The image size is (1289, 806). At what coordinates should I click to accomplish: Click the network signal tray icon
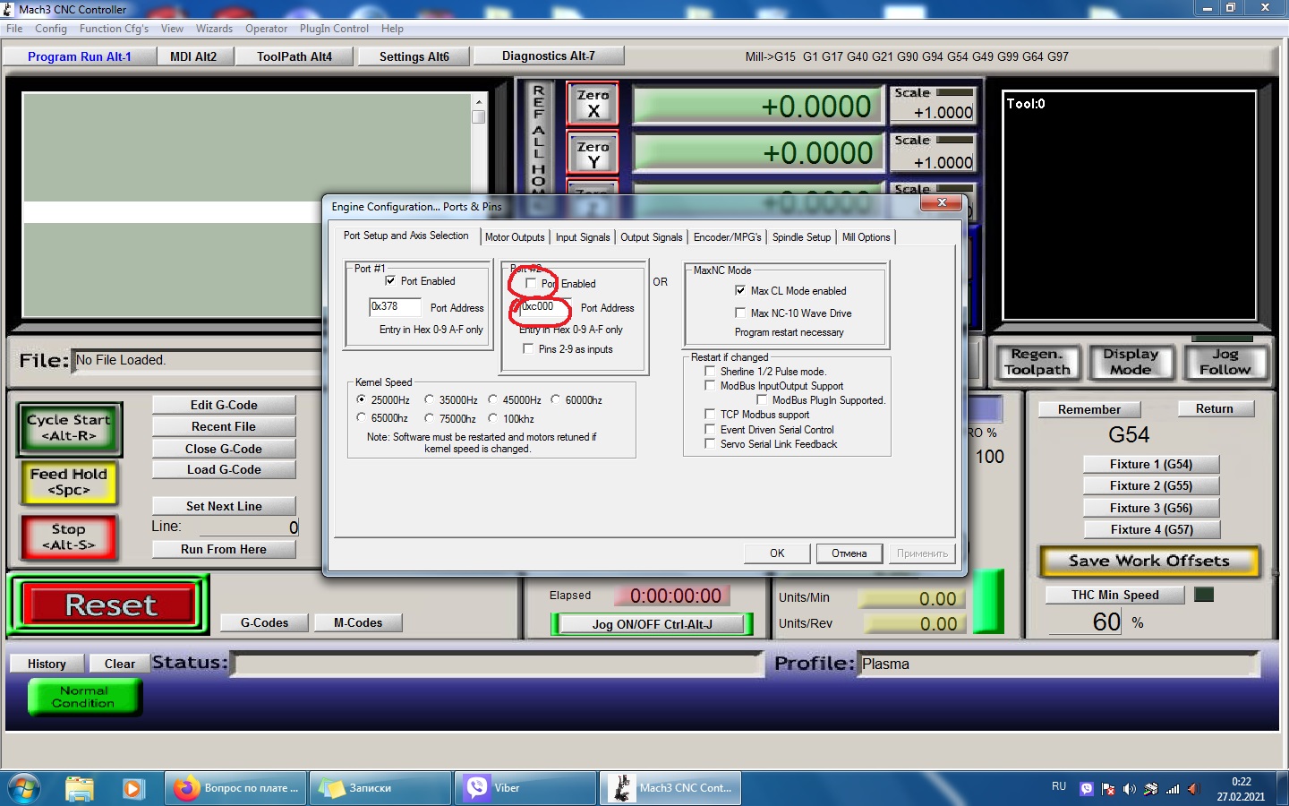1173,789
